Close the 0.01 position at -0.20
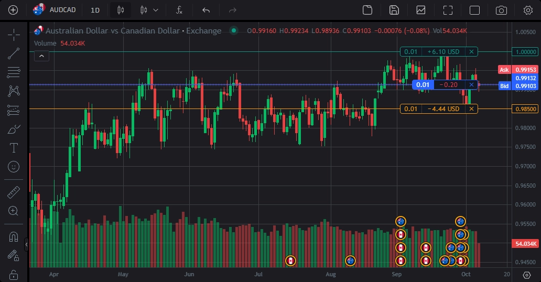Screen dimensions: 541x282 pos(471,85)
